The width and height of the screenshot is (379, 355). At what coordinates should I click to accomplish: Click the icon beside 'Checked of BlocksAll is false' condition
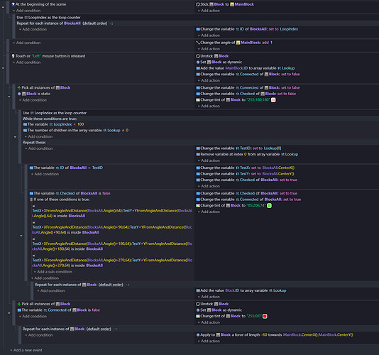click(31, 193)
